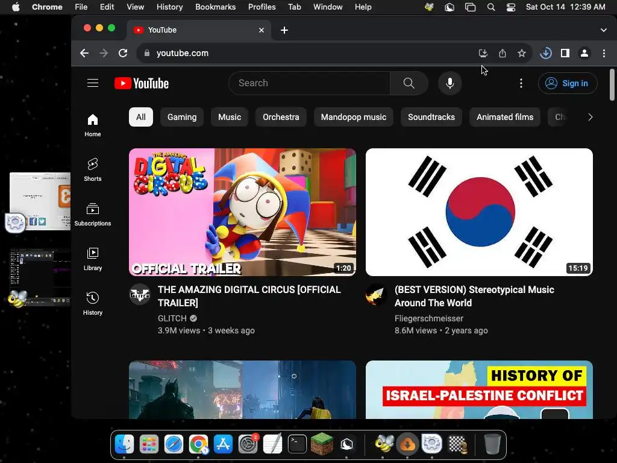617x463 pixels.
Task: Open THE AMAZING DIGITAL CIRCUS title link
Action: [249, 296]
